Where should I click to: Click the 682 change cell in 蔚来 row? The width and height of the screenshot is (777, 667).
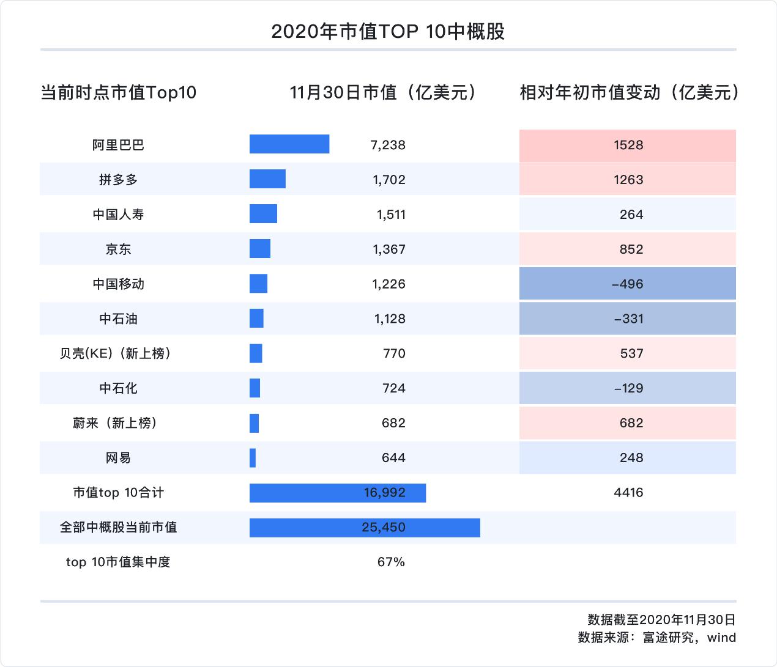point(628,423)
